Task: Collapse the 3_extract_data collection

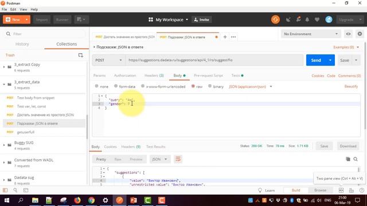Action: (4, 84)
